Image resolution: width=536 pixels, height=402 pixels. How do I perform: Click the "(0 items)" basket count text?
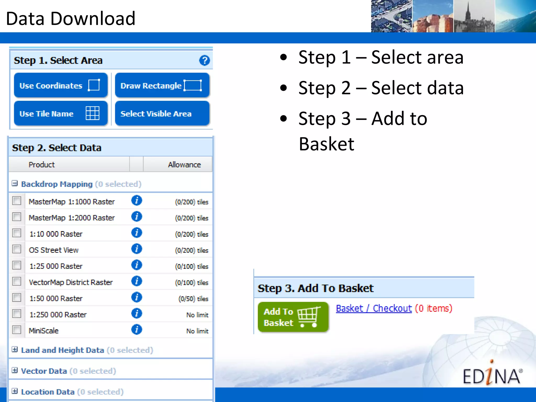click(x=434, y=308)
